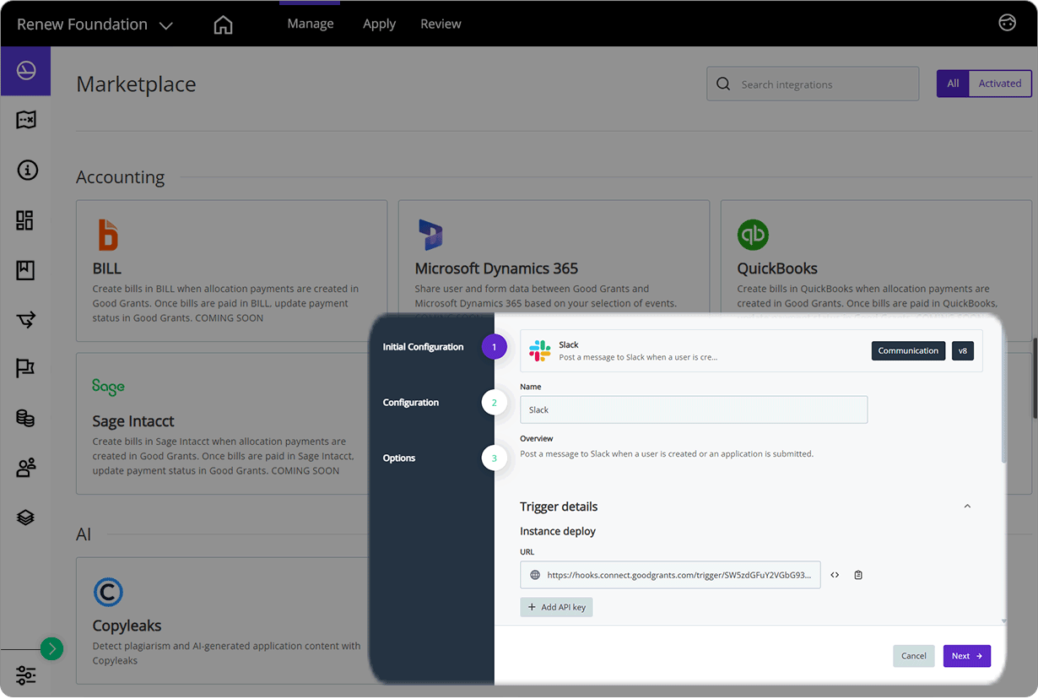Image resolution: width=1038 pixels, height=699 pixels.
Task: Click the search magnifier icon
Action: click(723, 84)
